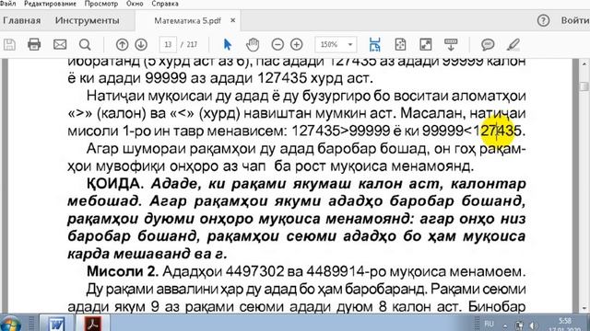Open the Windows Start button

click(x=10, y=324)
